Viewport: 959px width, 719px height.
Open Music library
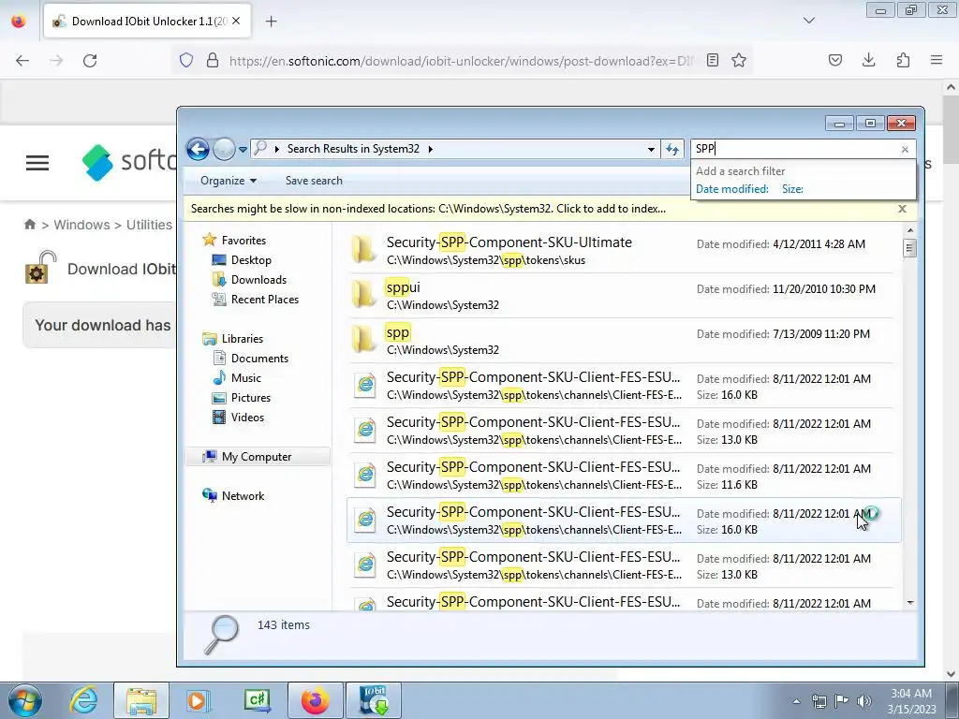(246, 378)
